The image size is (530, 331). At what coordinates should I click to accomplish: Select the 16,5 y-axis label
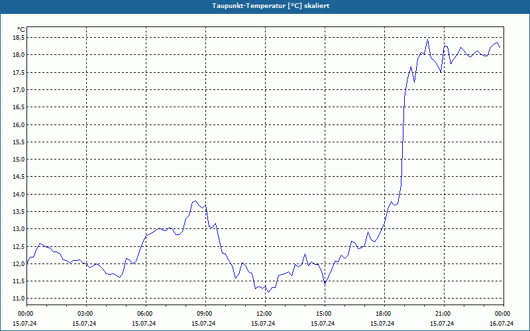19,107
